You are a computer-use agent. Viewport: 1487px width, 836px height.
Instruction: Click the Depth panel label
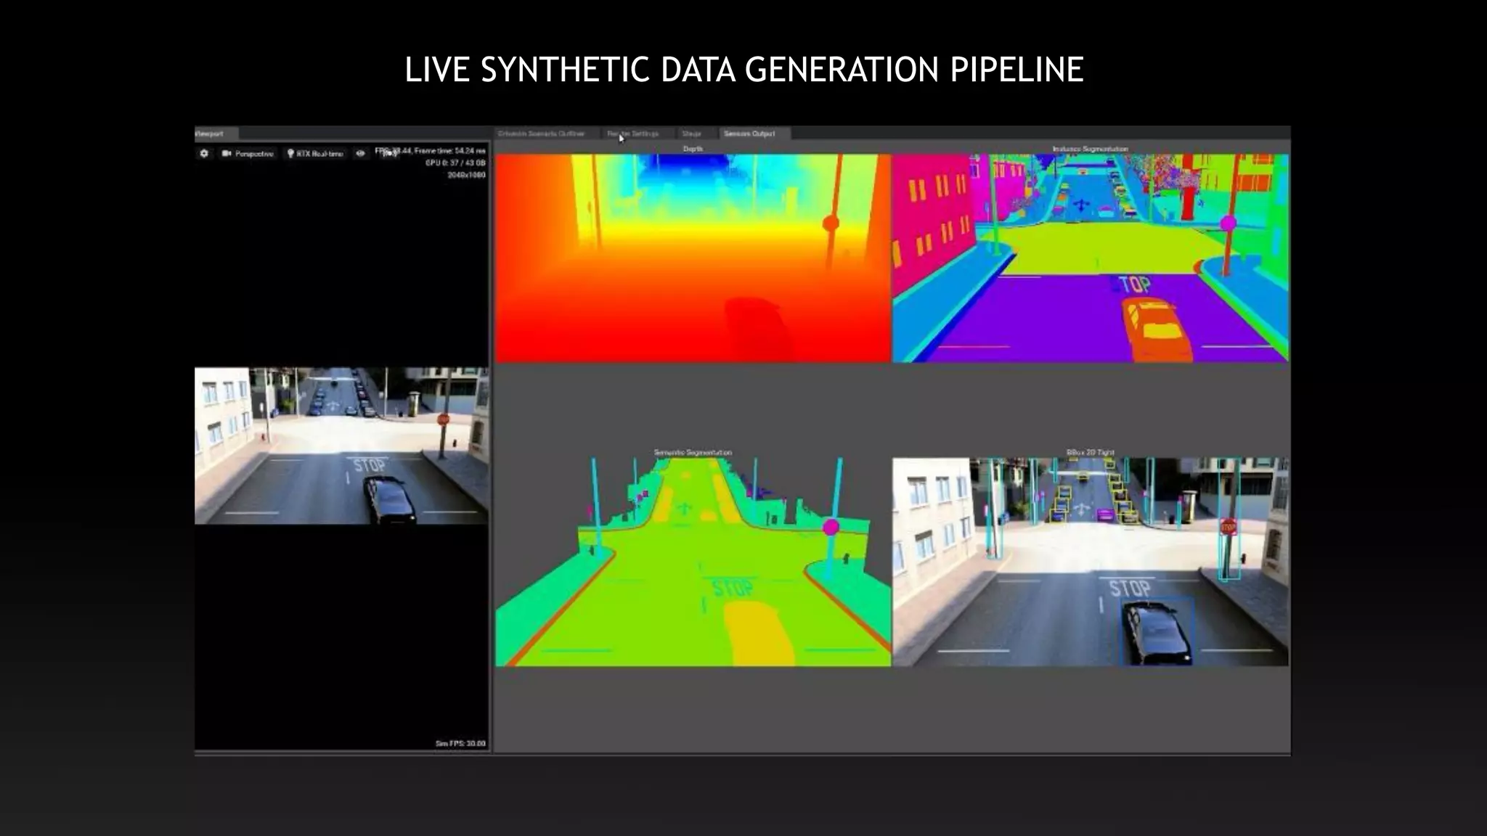click(x=693, y=149)
